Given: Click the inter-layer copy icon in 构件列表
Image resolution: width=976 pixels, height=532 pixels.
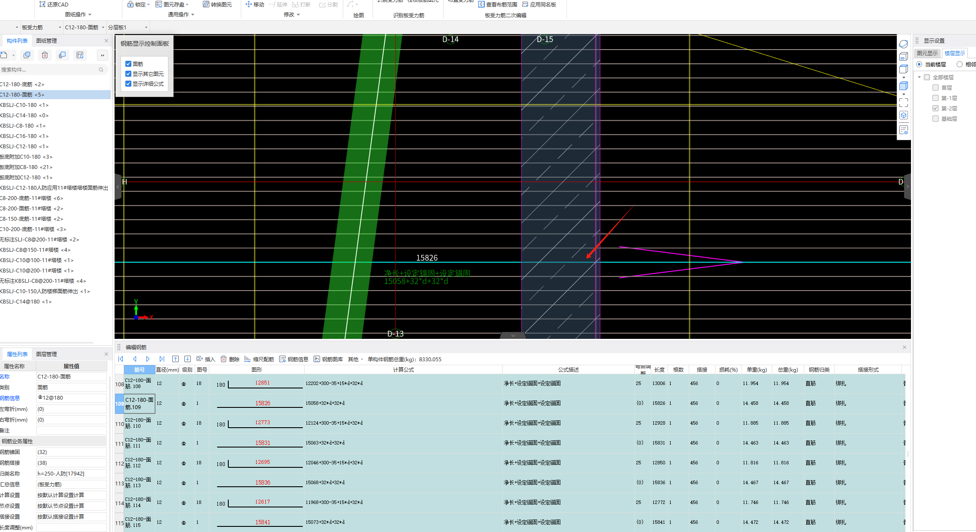Looking at the screenshot, I should [x=62, y=55].
